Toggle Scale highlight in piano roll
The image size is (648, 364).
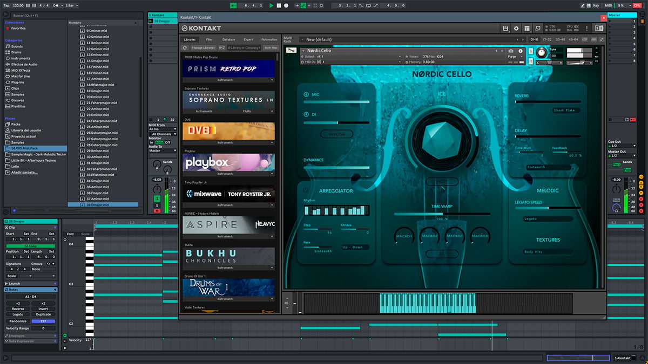tap(85, 234)
